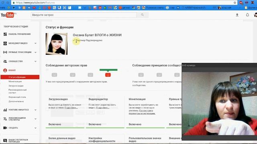257x144 pixels.
Task: Click the Введите запрос search field
Action: 84,15
